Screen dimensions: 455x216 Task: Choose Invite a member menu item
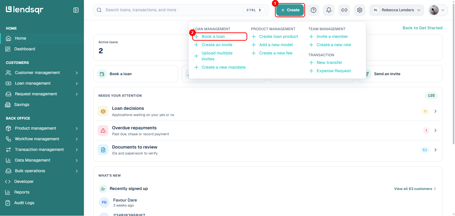(328, 37)
